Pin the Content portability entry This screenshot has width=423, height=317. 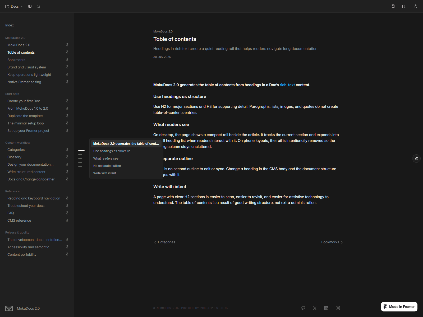(x=67, y=254)
